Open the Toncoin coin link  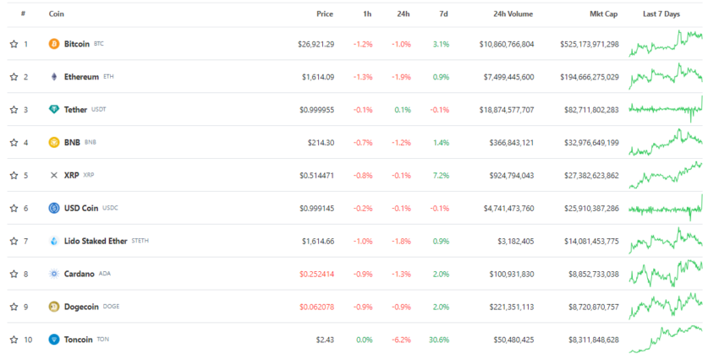click(79, 340)
